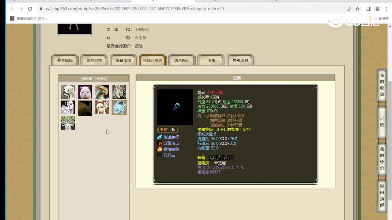Switch to the 装备法宝 tab
This screenshot has height=220, width=392.
pyautogui.click(x=123, y=60)
